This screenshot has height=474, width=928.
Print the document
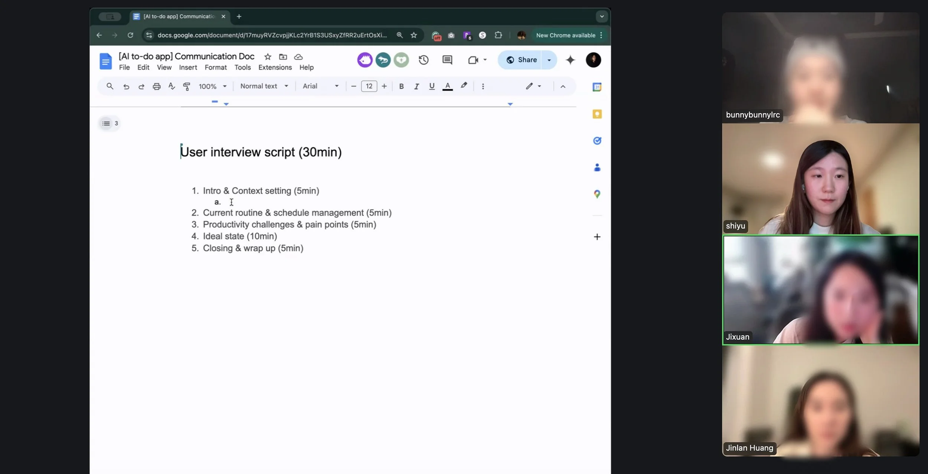tap(157, 86)
